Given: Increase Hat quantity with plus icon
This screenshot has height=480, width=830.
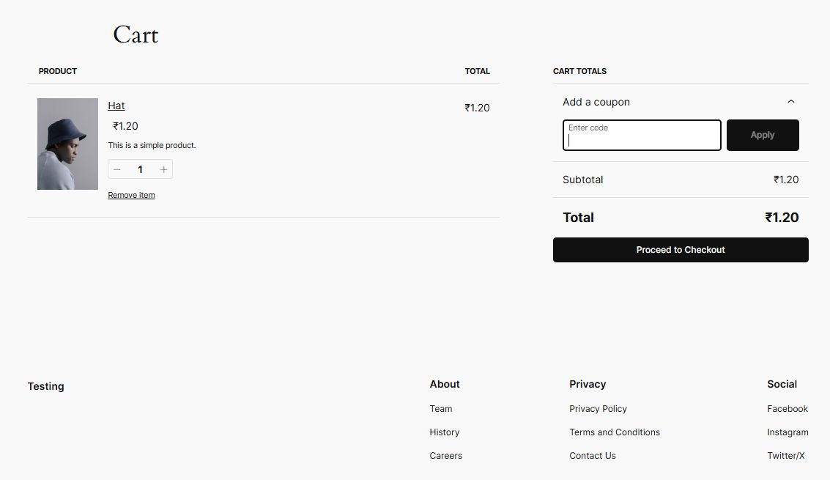Looking at the screenshot, I should pos(163,170).
